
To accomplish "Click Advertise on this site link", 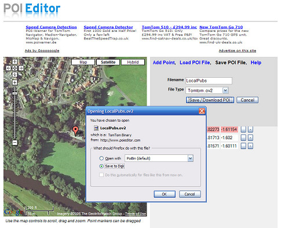I will tap(238, 50).
